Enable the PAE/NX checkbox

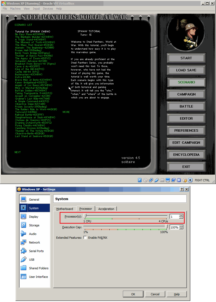[85, 237]
